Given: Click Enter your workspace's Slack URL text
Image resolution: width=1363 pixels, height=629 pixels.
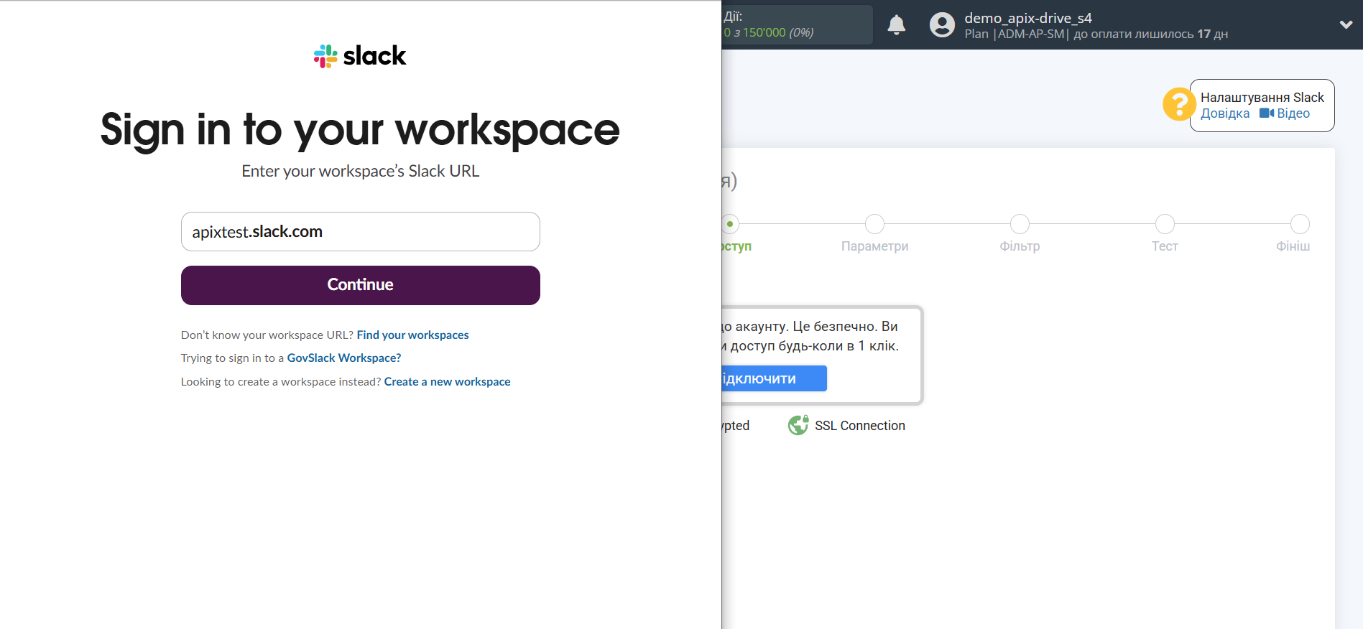Looking at the screenshot, I should pos(360,171).
